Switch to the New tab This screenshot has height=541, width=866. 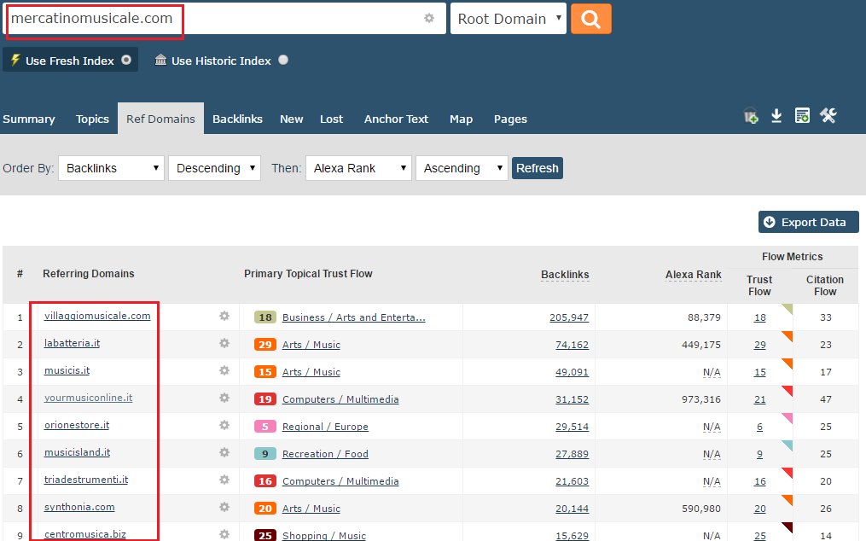coord(292,119)
